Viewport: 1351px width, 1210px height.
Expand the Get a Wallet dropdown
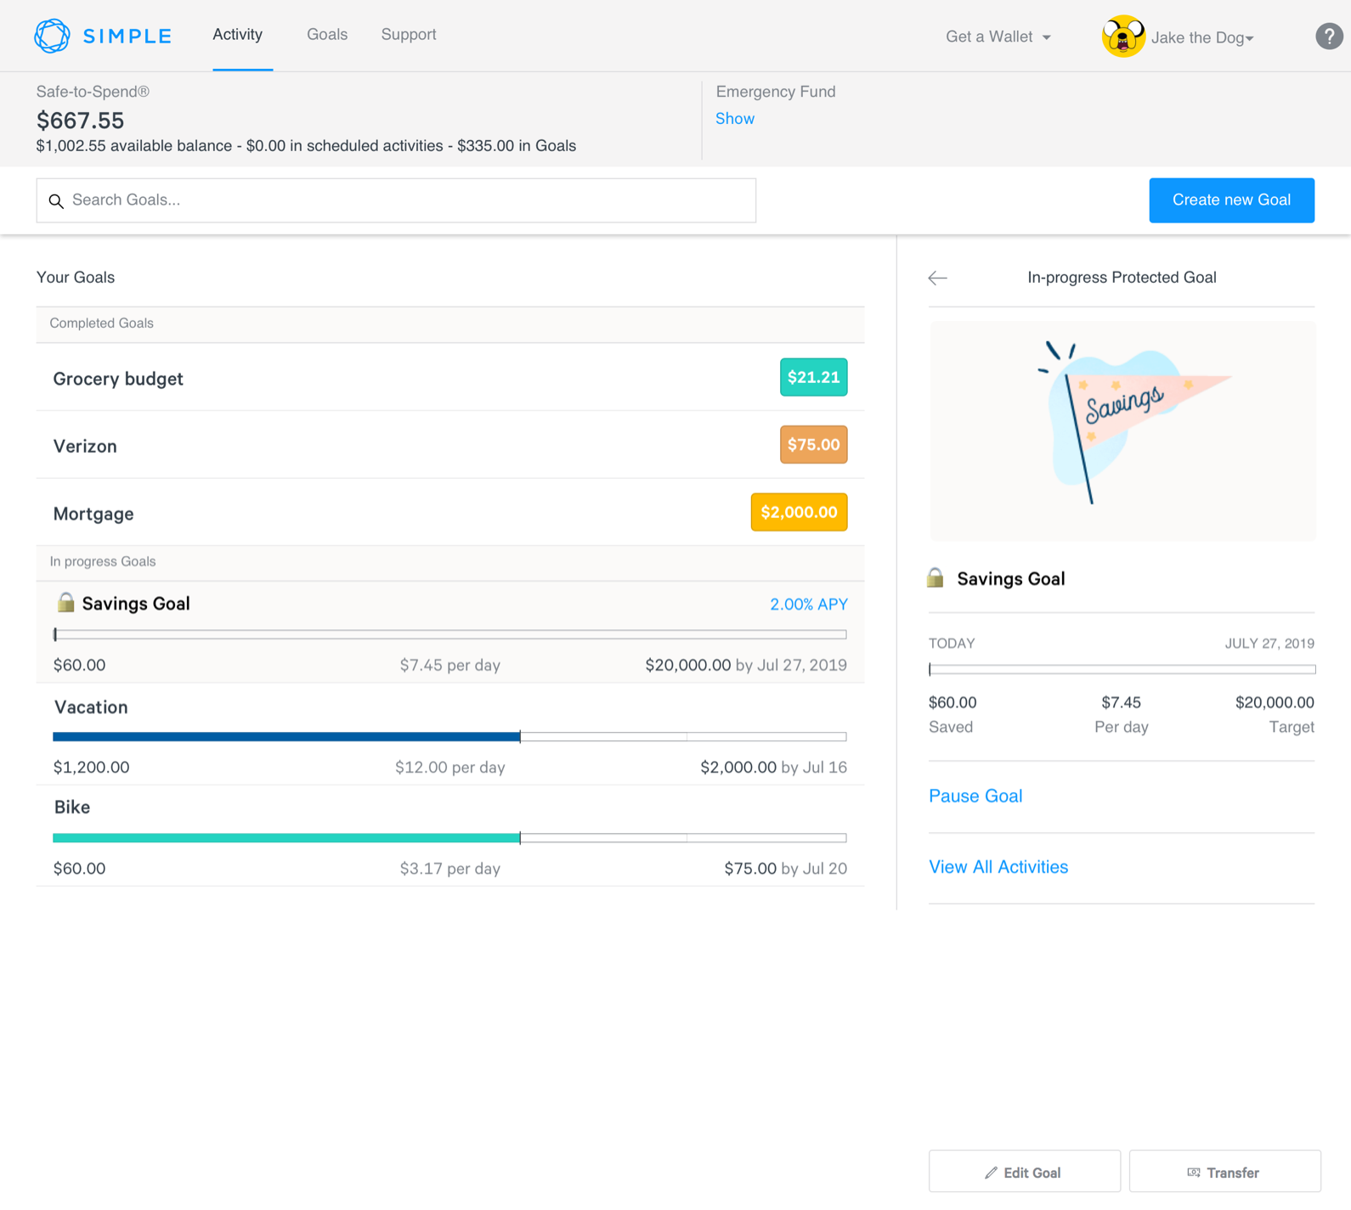998,37
